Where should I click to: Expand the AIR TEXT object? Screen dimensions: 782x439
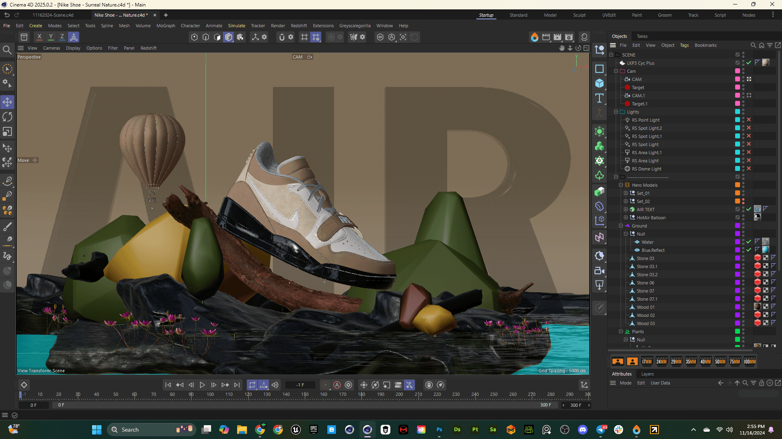coord(626,210)
